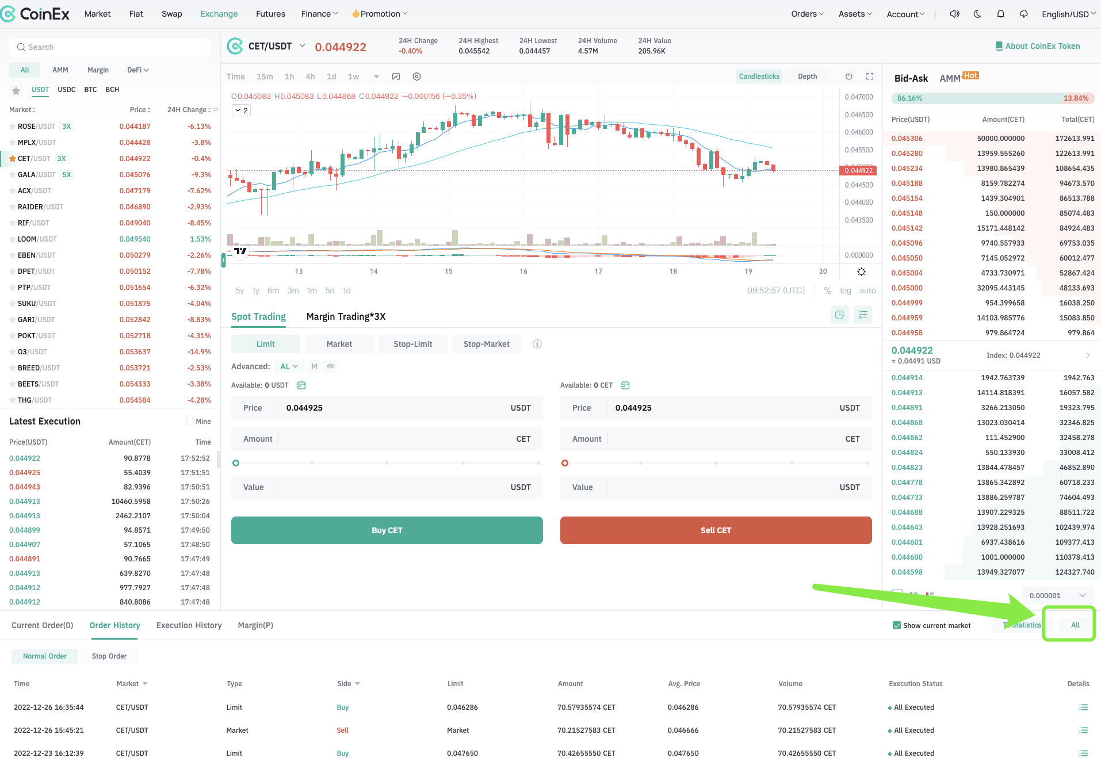Screen dimensions: 1101x765
Task: Enter fullscreen chart mode
Action: point(870,76)
